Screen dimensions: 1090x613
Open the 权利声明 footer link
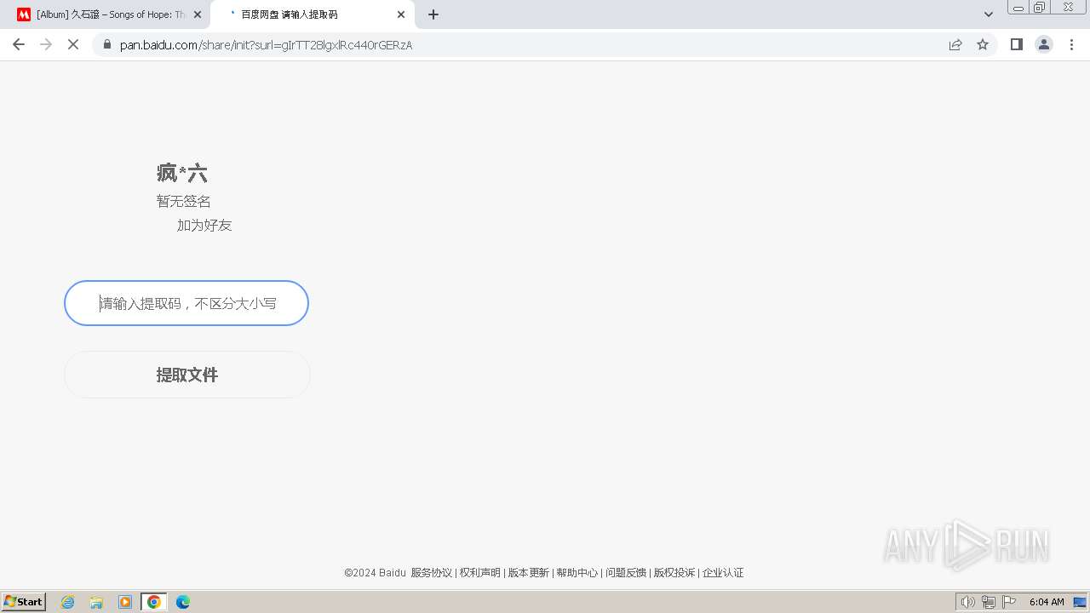coord(480,573)
